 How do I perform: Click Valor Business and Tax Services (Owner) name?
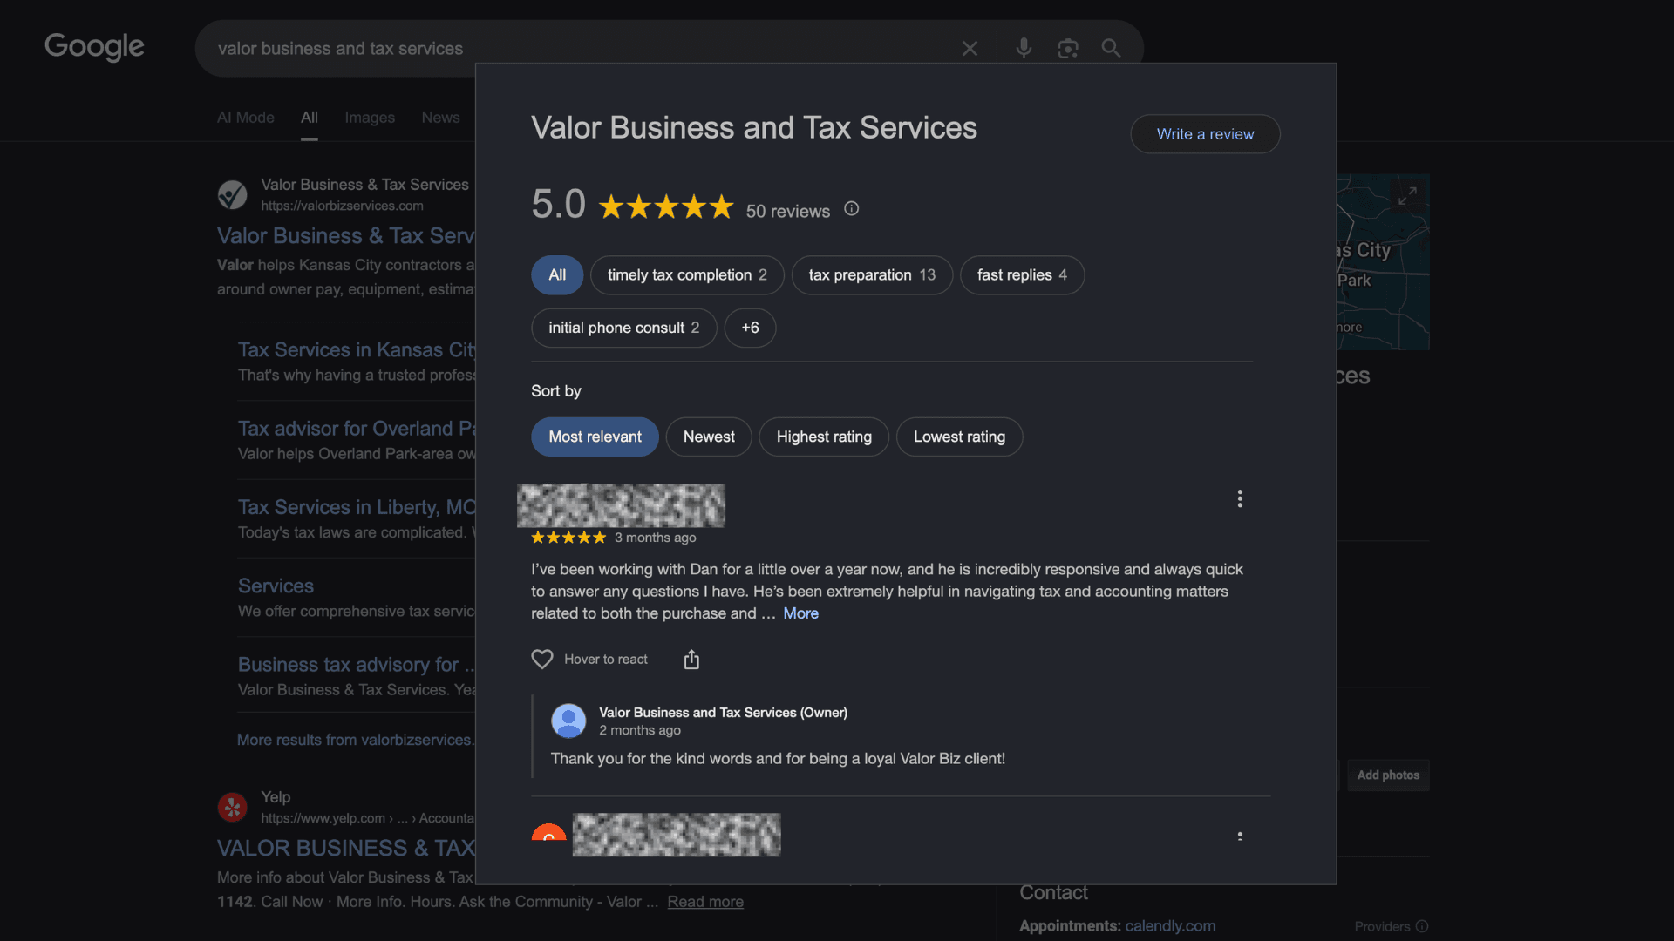(x=723, y=713)
